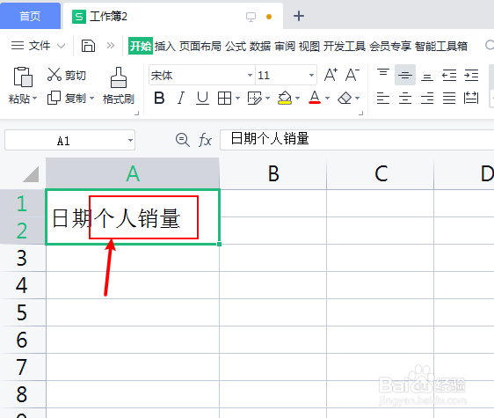Expand the Copy options arrow

[x=91, y=98]
